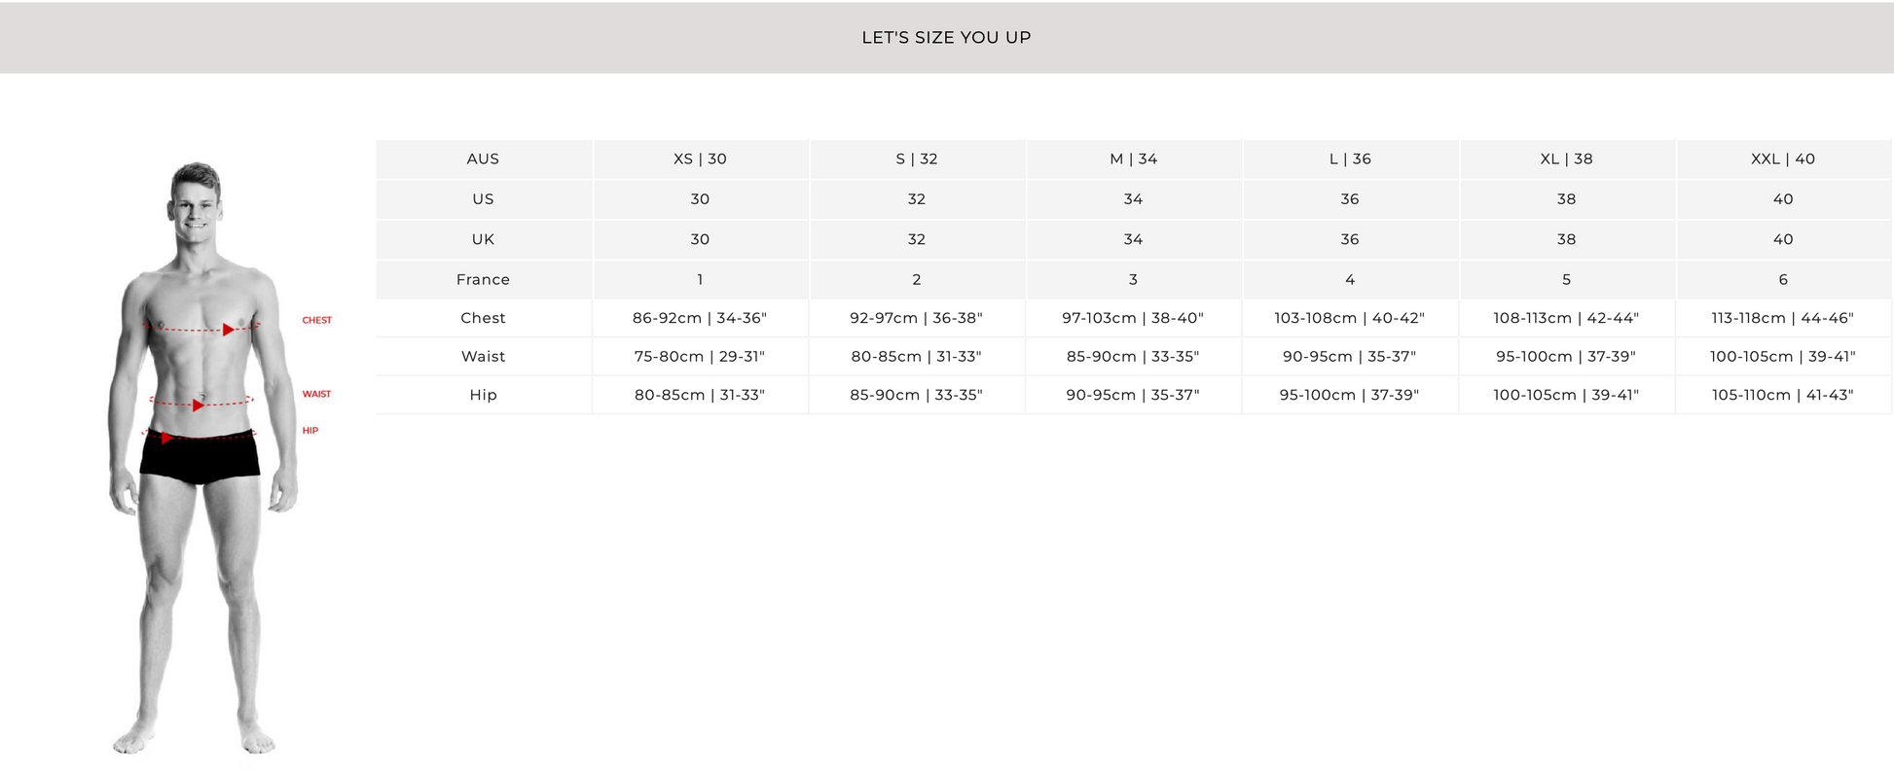
Task: Select the XS | 30 size column header
Action: (x=700, y=159)
